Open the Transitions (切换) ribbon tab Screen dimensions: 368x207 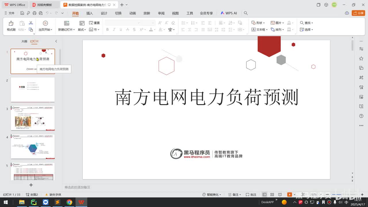pyautogui.click(x=118, y=13)
